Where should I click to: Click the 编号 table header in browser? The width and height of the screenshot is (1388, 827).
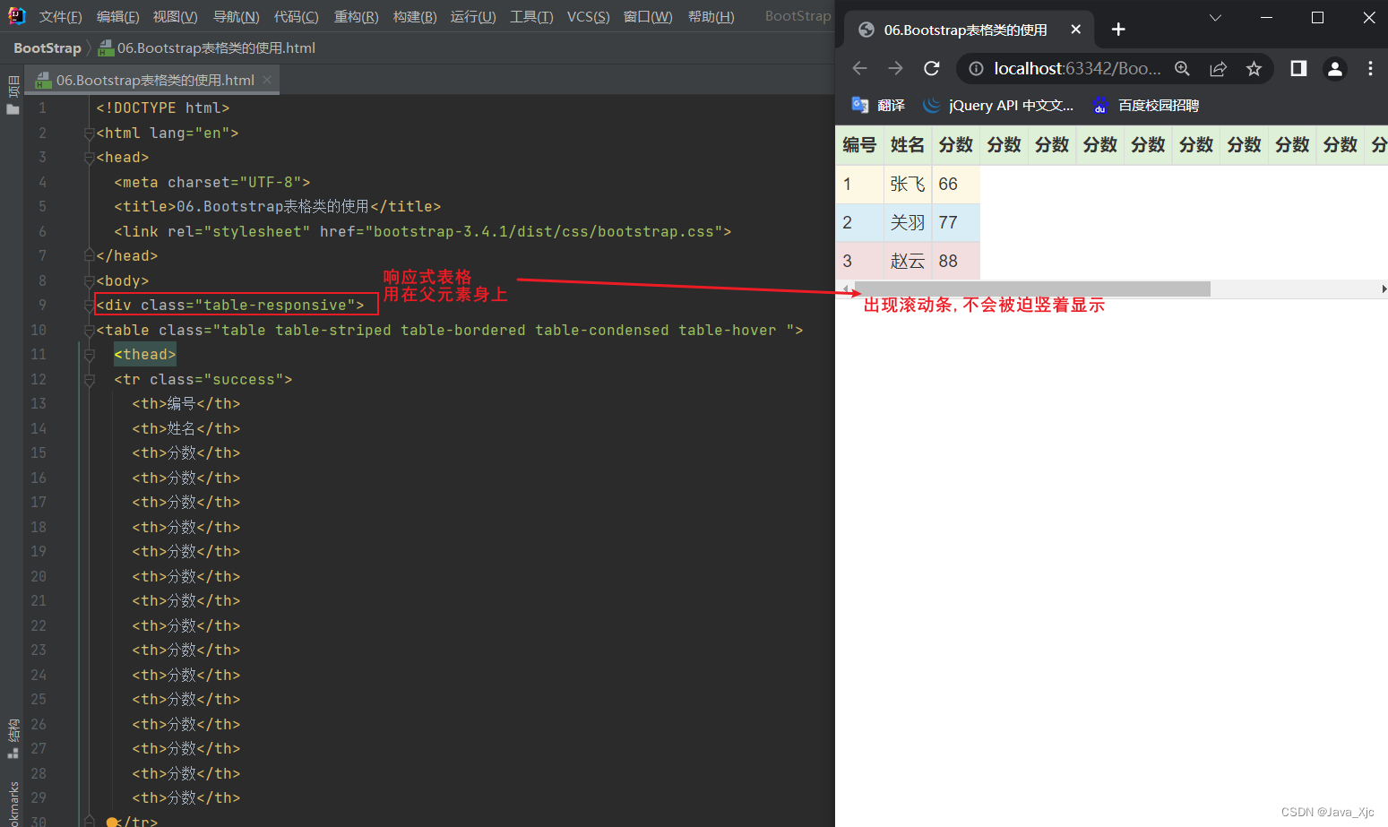pos(859,144)
